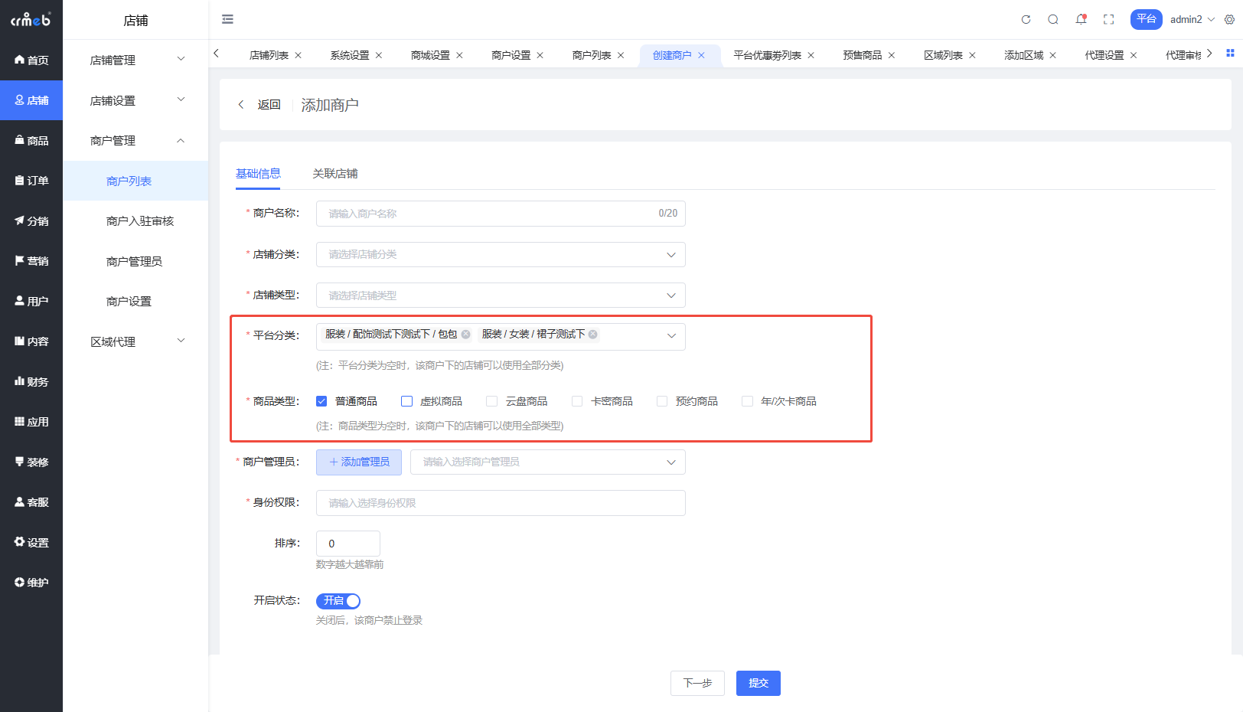Remove the 服装/女装/裙子测试下 category tag
This screenshot has width=1243, height=712.
click(x=593, y=335)
